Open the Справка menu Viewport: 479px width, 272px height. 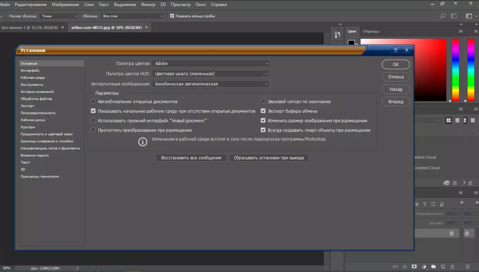click(x=219, y=5)
